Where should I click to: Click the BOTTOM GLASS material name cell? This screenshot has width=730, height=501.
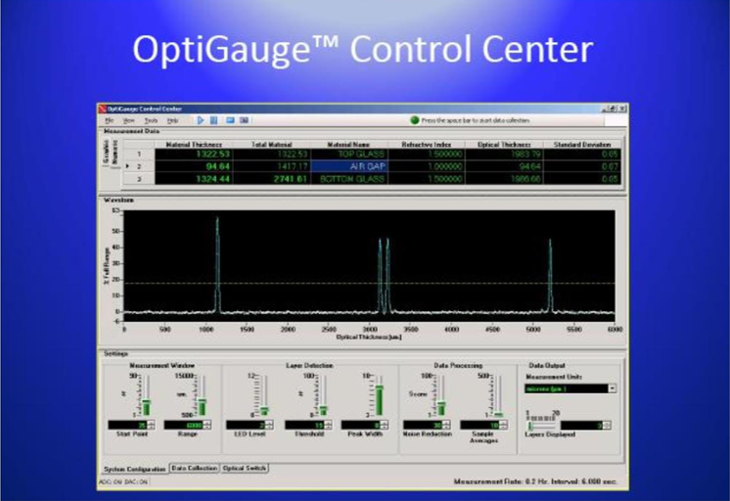[x=348, y=179]
